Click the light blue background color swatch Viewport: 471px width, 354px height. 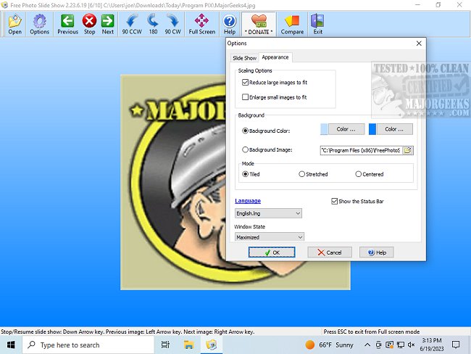[x=324, y=129]
